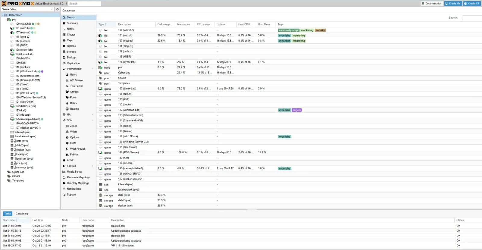Click the ACME certificate icon

tap(64, 160)
